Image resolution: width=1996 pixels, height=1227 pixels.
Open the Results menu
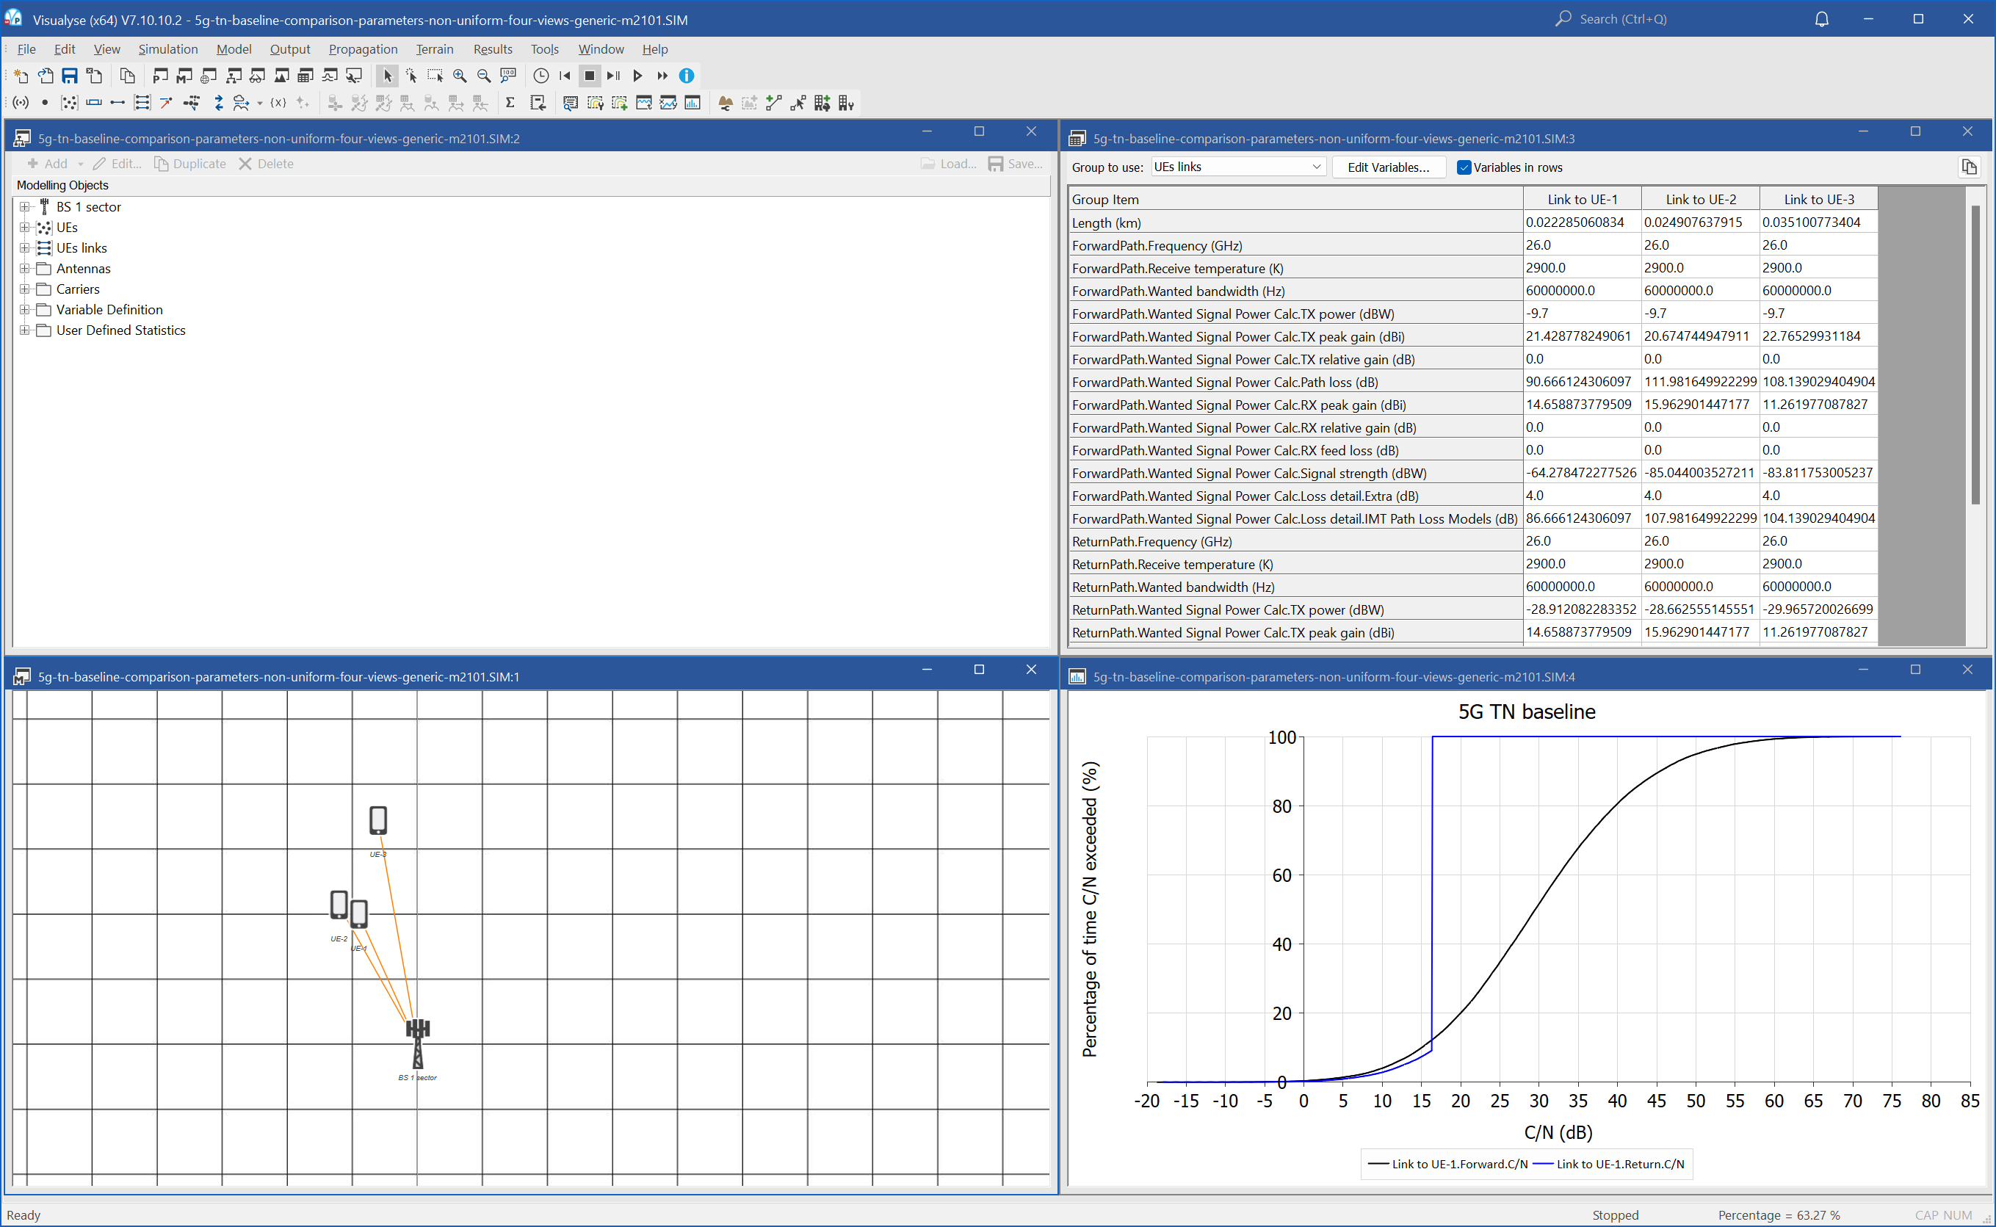(x=493, y=49)
